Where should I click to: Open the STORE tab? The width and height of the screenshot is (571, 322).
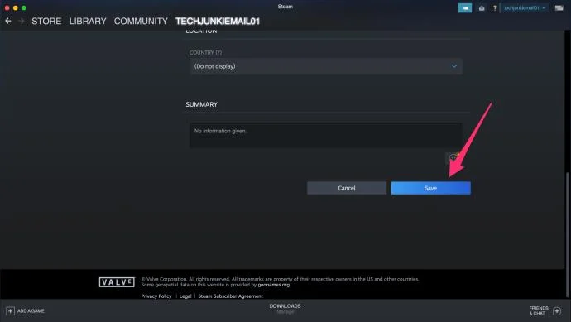click(46, 22)
